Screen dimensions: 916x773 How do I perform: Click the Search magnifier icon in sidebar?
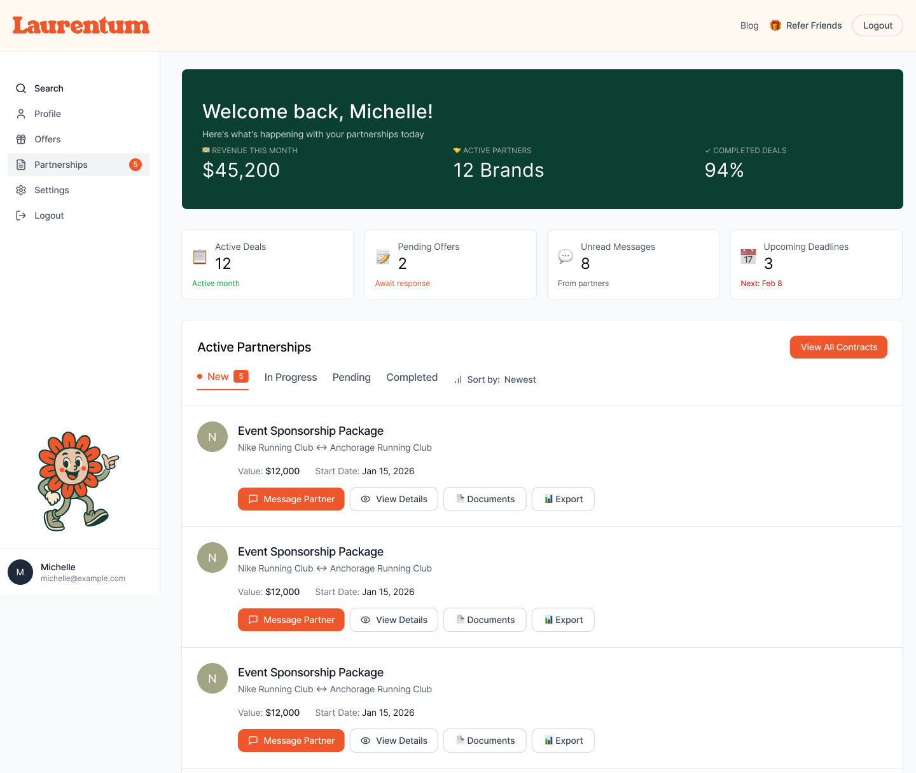(x=21, y=88)
